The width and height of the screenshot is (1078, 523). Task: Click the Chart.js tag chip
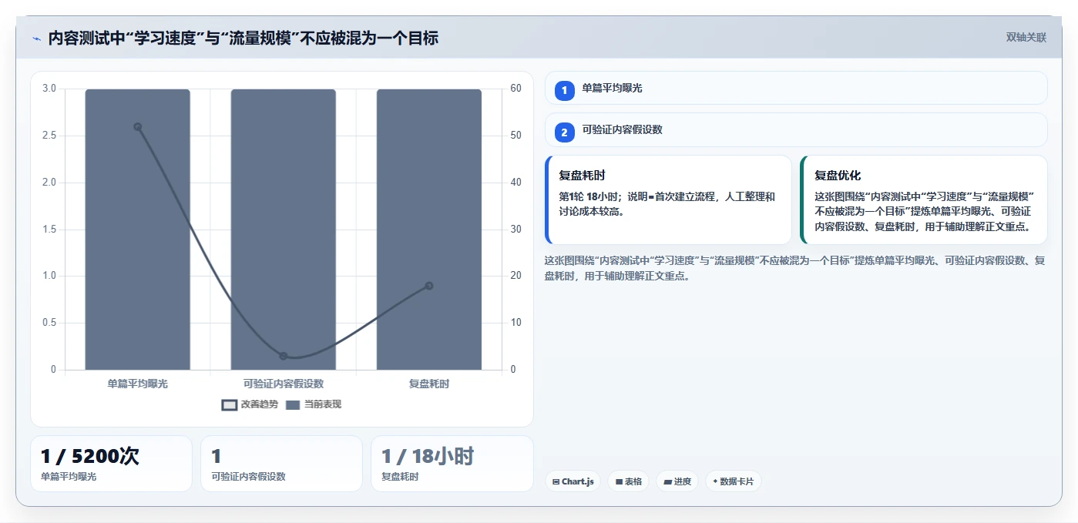(573, 481)
